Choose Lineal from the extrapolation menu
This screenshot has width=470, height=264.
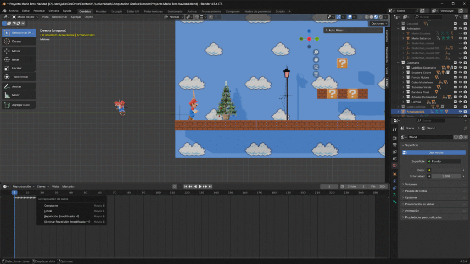coord(49,211)
